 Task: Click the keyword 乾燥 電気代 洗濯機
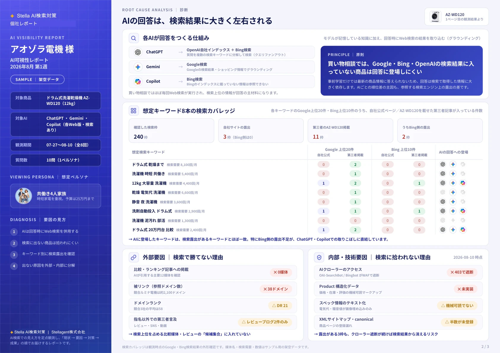pos(148,193)
